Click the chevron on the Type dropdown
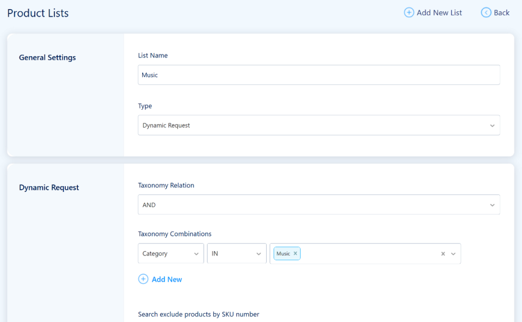This screenshot has width=522, height=322. coord(492,125)
